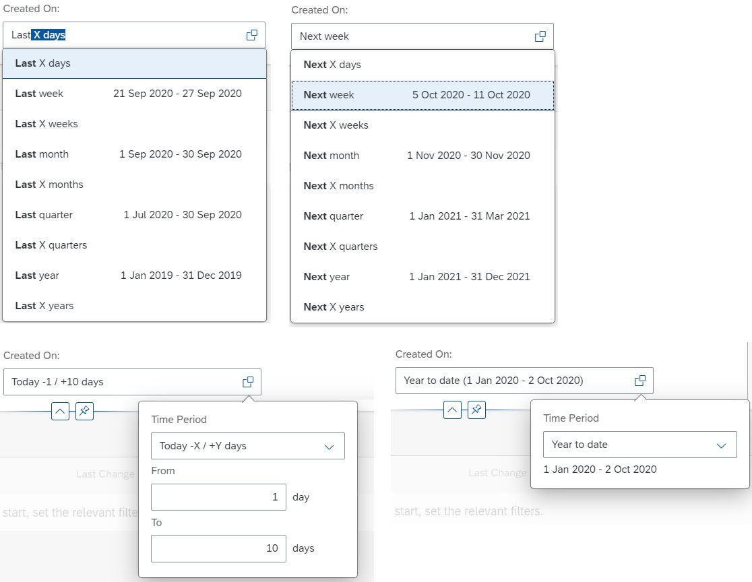Click the pin icon below the Today -1 / +10 days field
This screenshot has width=752, height=582.
click(x=84, y=411)
